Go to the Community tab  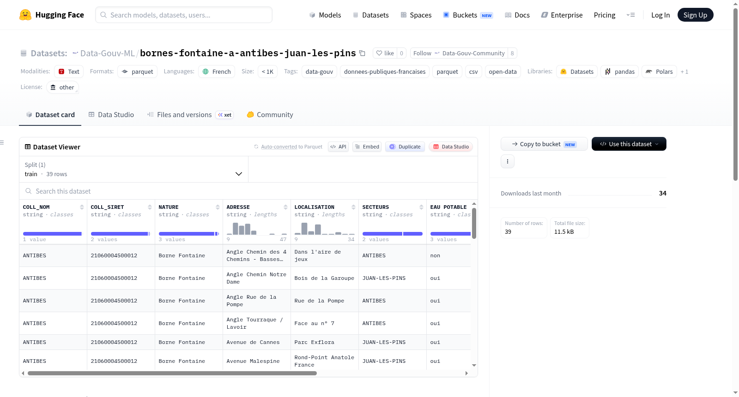[x=270, y=115]
